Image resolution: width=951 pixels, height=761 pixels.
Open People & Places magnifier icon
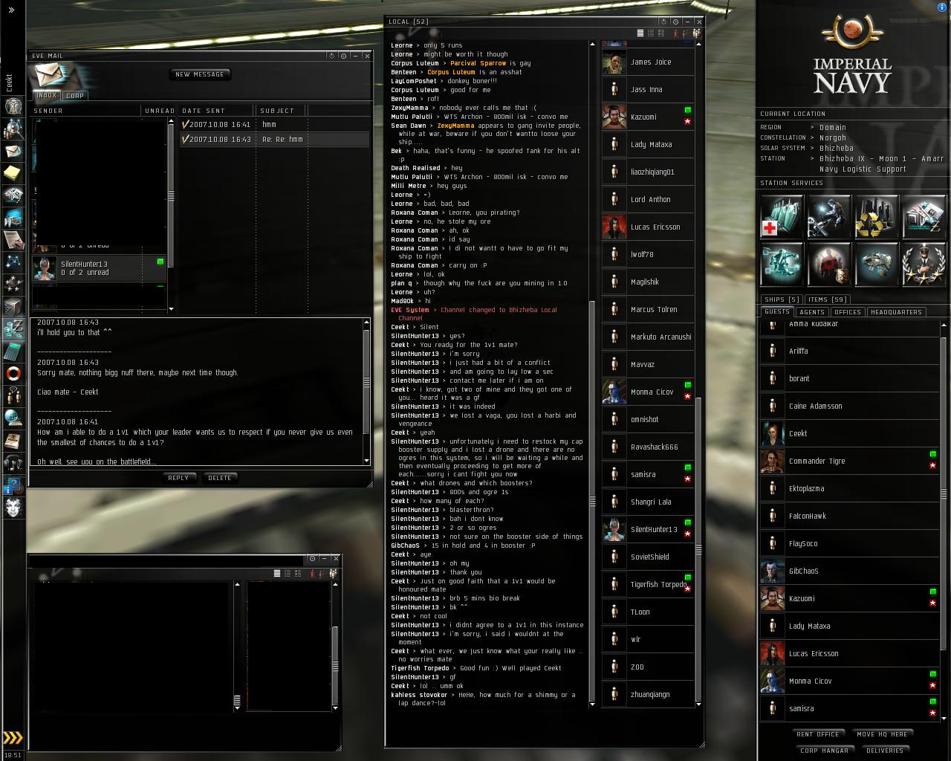[13, 129]
